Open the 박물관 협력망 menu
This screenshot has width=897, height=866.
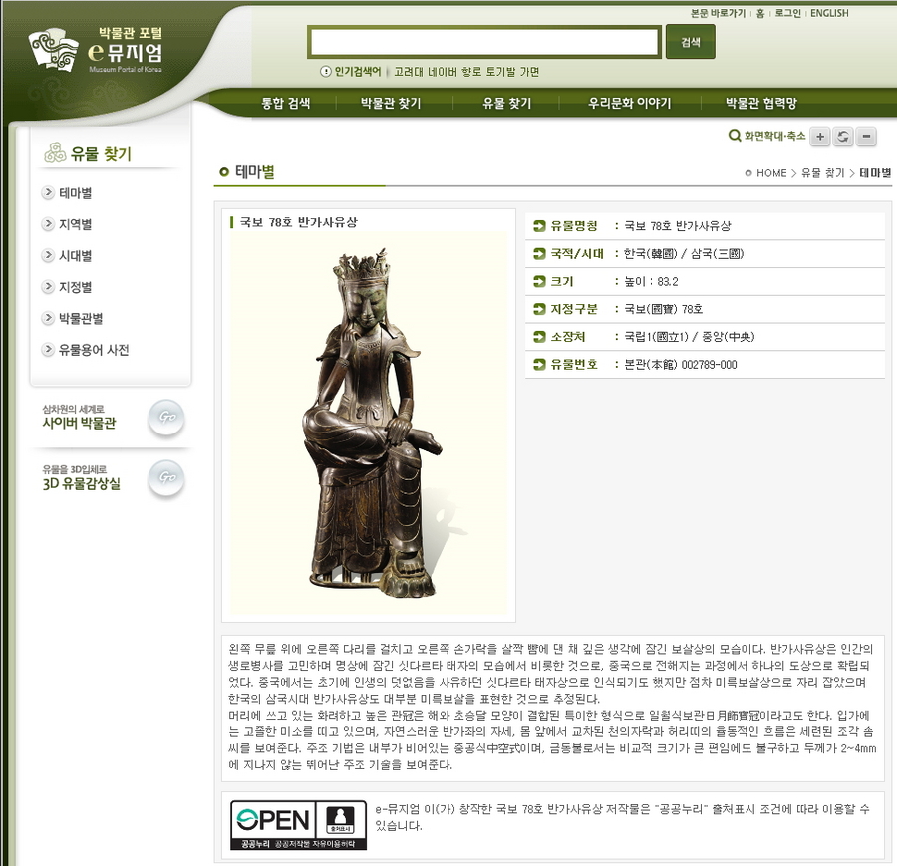(760, 103)
